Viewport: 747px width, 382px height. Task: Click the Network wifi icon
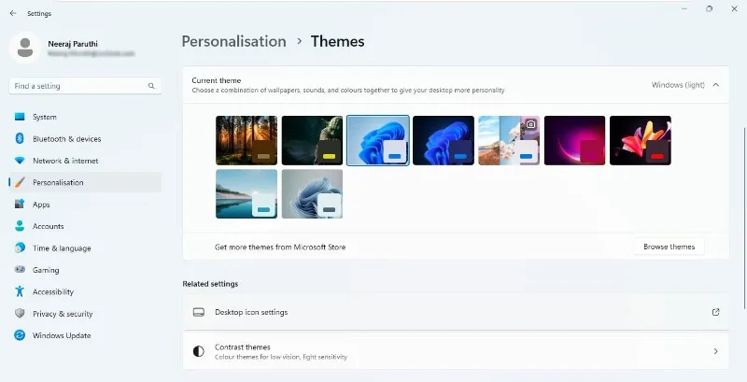(20, 161)
